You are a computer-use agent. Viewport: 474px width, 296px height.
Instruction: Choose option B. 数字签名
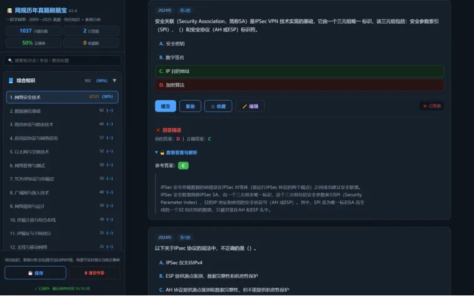click(x=299, y=58)
